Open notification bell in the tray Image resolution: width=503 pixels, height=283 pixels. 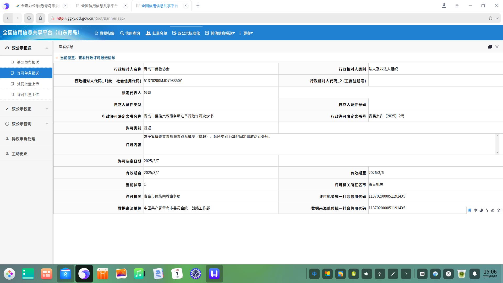point(474,274)
